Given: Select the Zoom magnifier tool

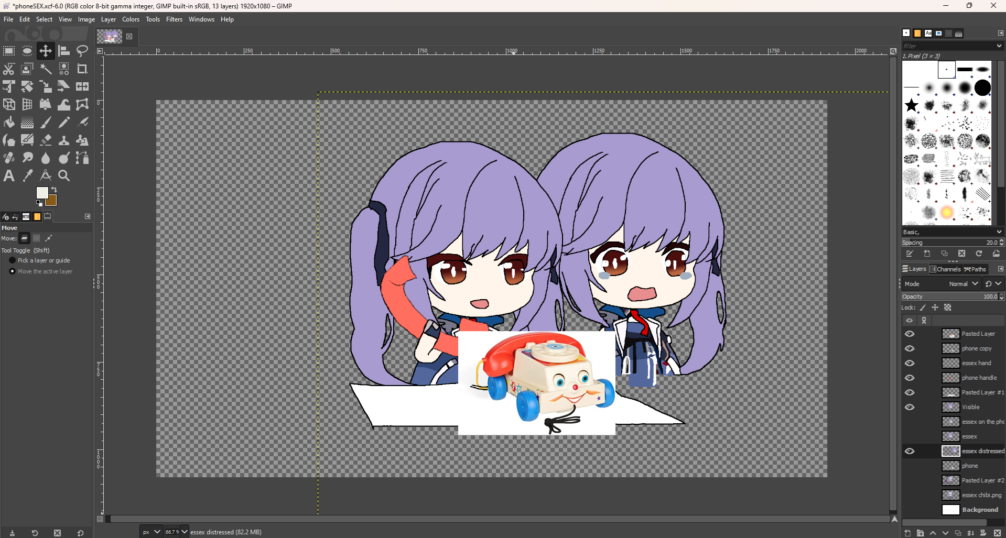Looking at the screenshot, I should pos(64,175).
